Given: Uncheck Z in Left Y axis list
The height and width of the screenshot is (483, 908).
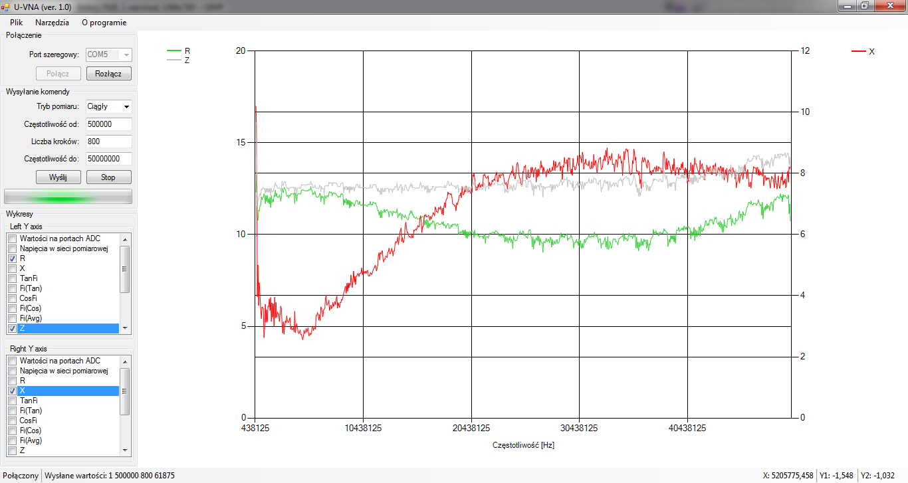Looking at the screenshot, I should [12, 328].
